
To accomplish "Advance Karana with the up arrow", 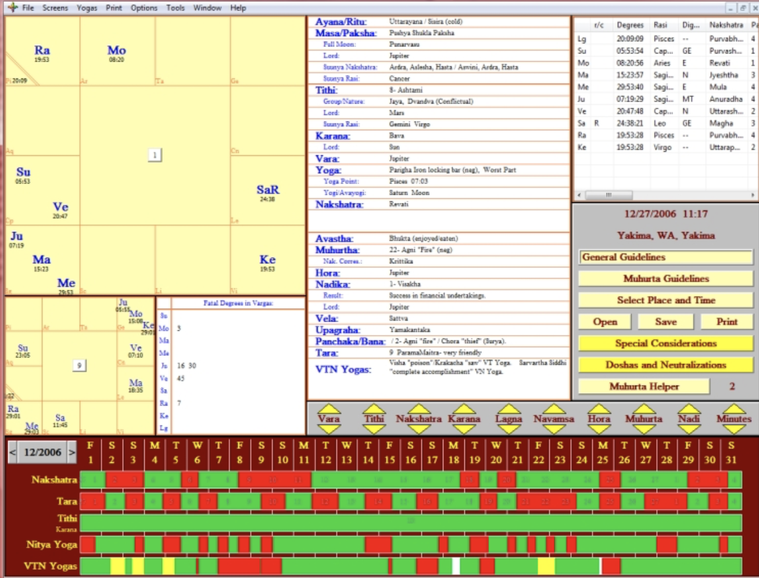I will (x=464, y=408).
